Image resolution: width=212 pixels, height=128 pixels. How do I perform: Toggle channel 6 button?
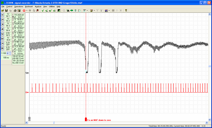click(2, 39)
